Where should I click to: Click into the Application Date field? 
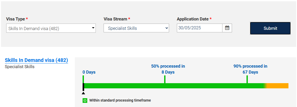click(x=199, y=28)
